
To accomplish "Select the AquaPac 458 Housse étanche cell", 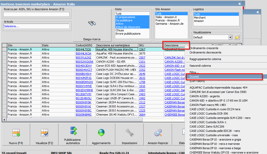I will pos(117,53).
